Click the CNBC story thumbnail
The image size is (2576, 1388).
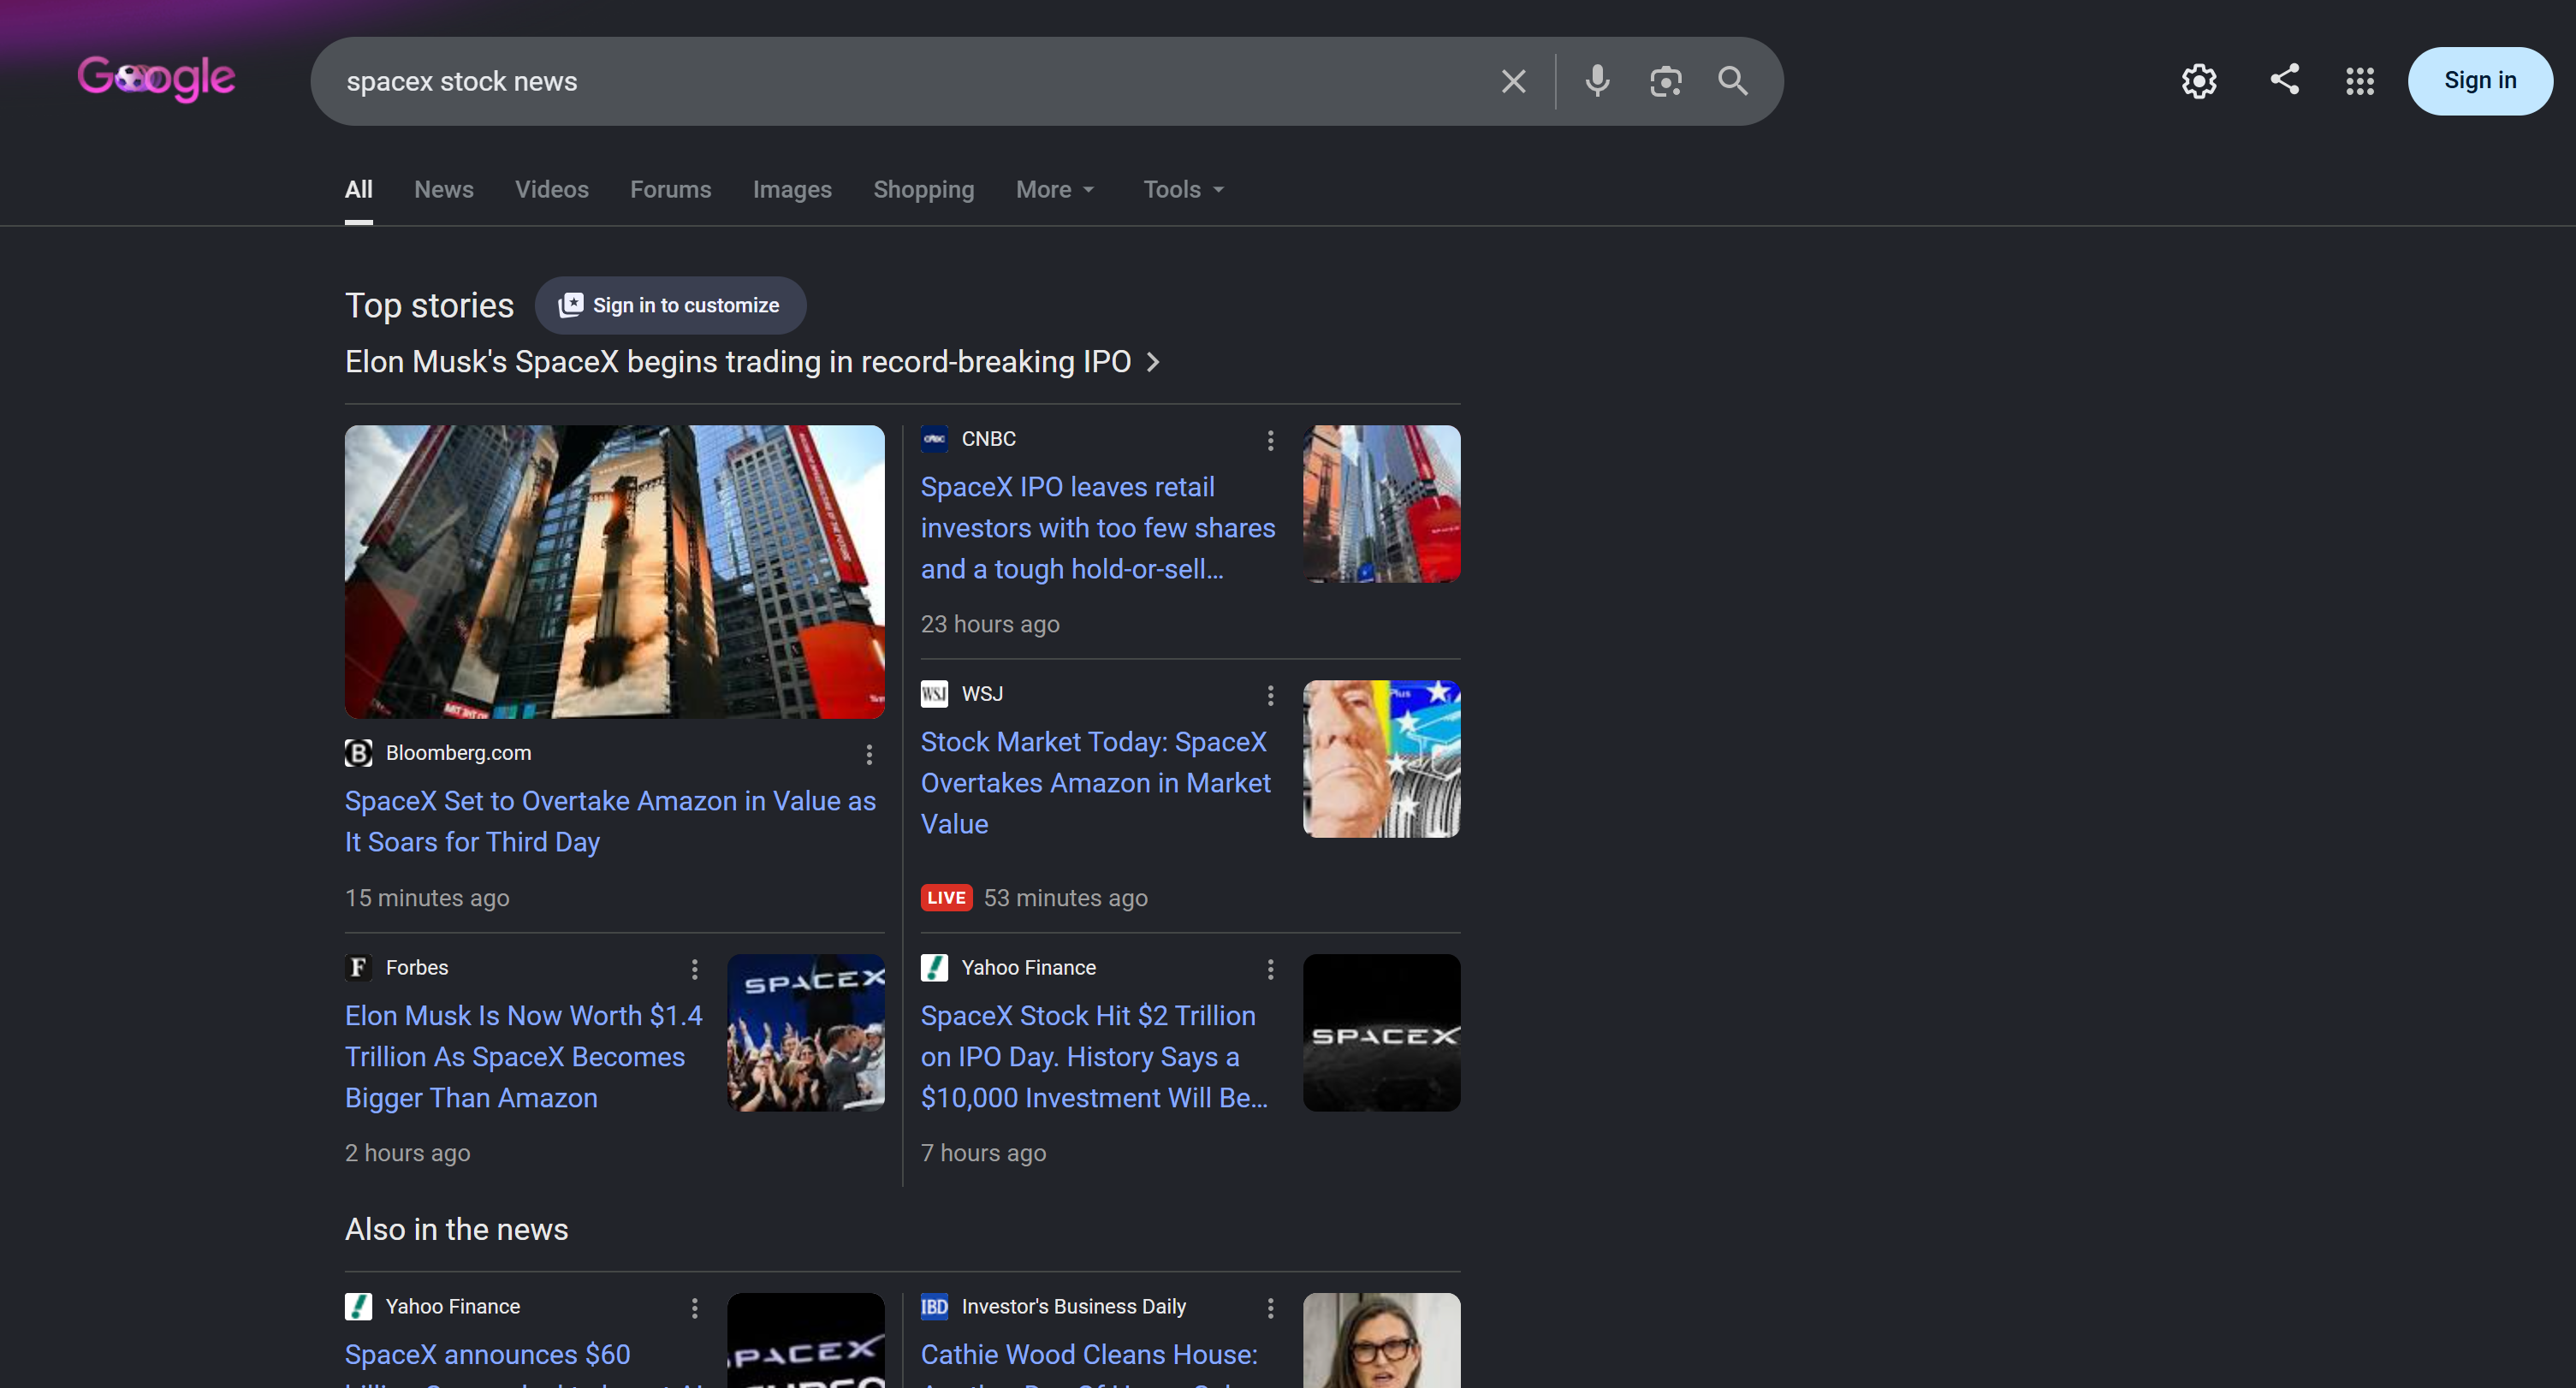pyautogui.click(x=1381, y=504)
